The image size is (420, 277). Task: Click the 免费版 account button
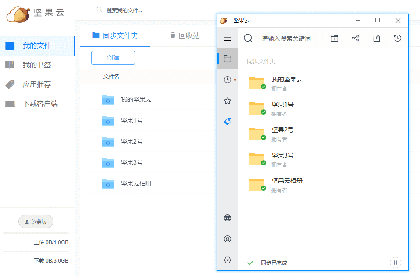click(x=36, y=221)
